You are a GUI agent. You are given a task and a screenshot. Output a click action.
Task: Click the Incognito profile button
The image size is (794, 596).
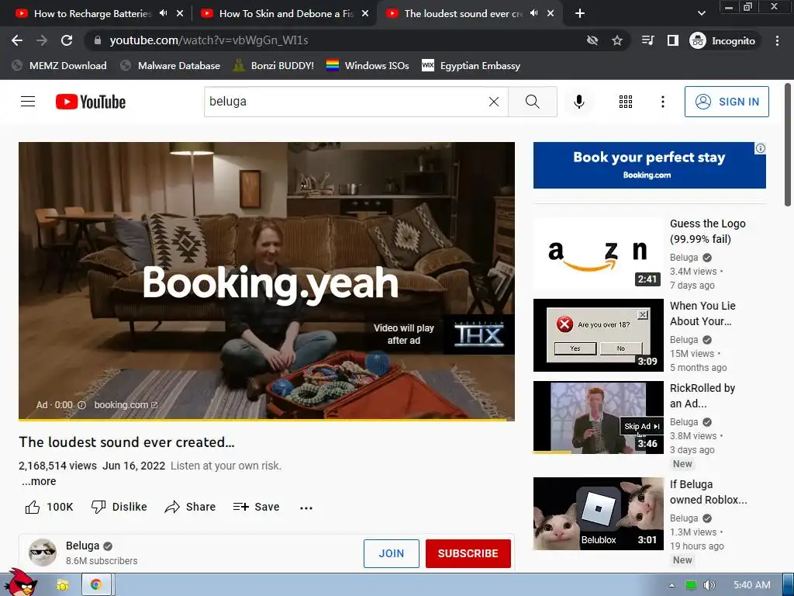pos(723,40)
